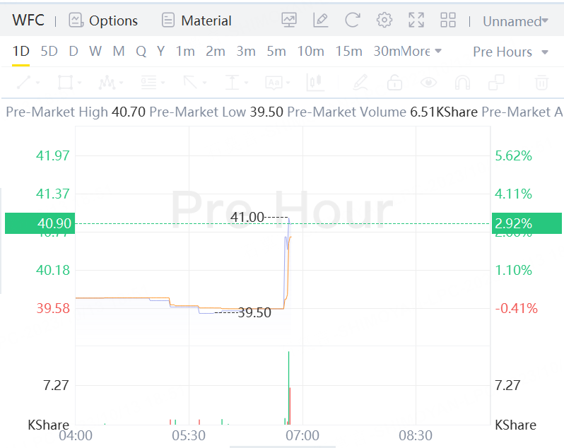Select the 1D timeframe tab
Viewport: 564px width, 448px height.
click(21, 52)
